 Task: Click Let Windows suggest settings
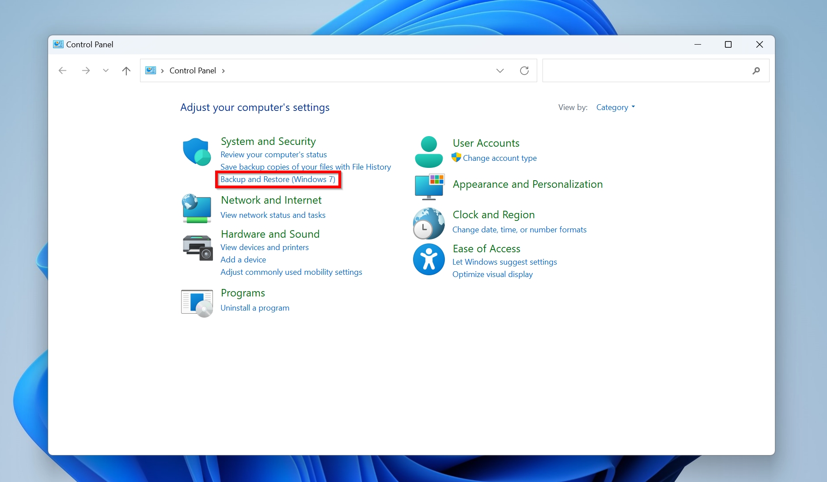coord(505,262)
